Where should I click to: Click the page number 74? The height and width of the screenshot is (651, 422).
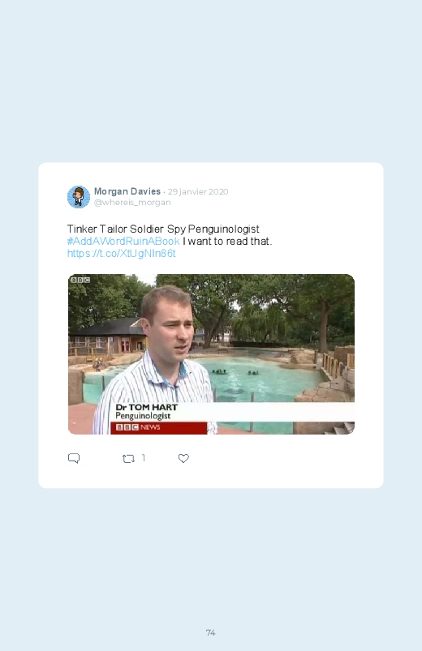(210, 632)
